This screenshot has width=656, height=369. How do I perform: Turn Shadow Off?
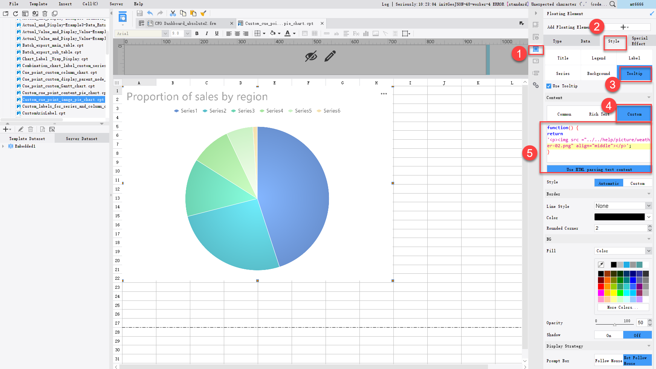click(x=637, y=335)
